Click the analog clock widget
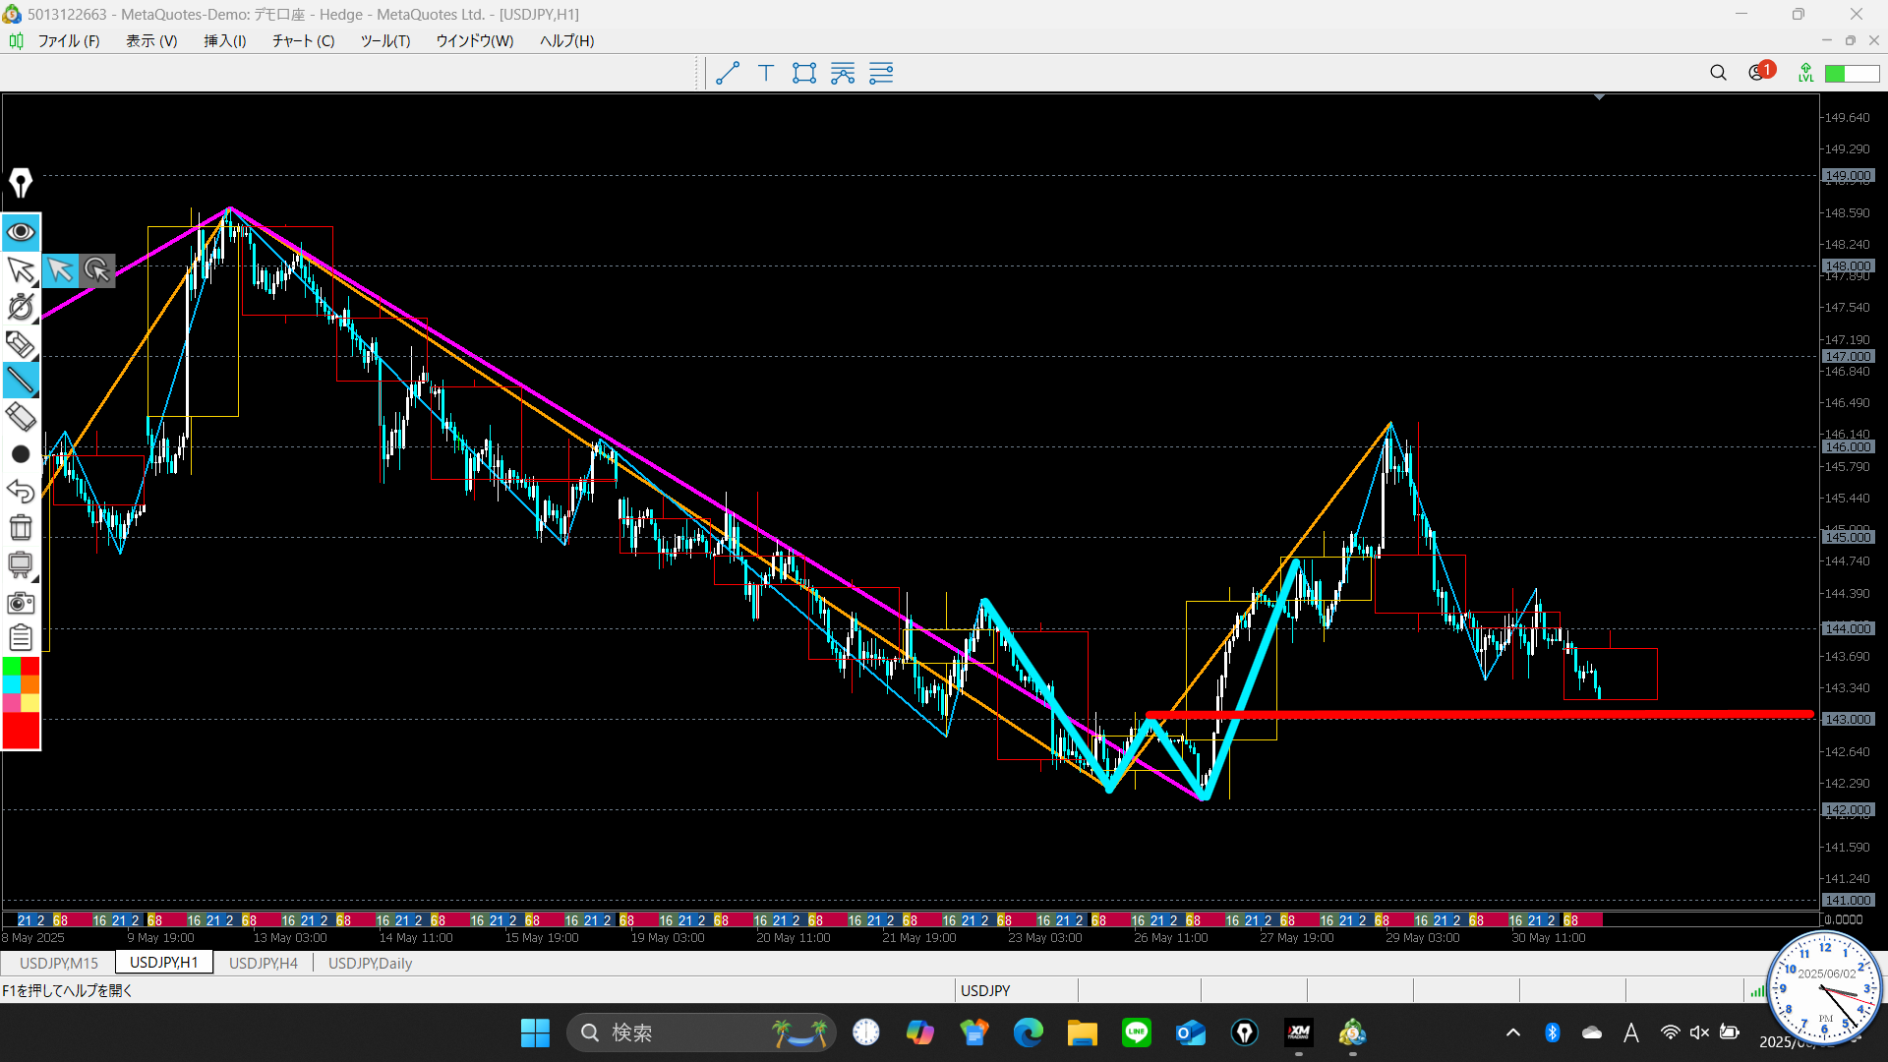 click(x=1825, y=988)
